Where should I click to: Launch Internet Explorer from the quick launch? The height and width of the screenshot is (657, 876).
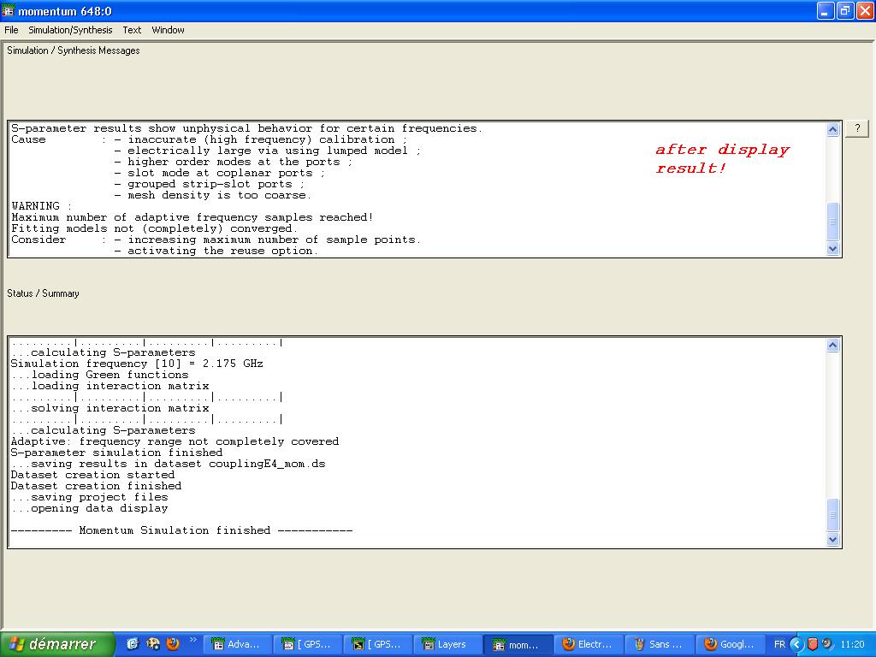133,644
